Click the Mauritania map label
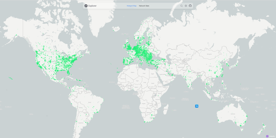 [x=123, y=79]
